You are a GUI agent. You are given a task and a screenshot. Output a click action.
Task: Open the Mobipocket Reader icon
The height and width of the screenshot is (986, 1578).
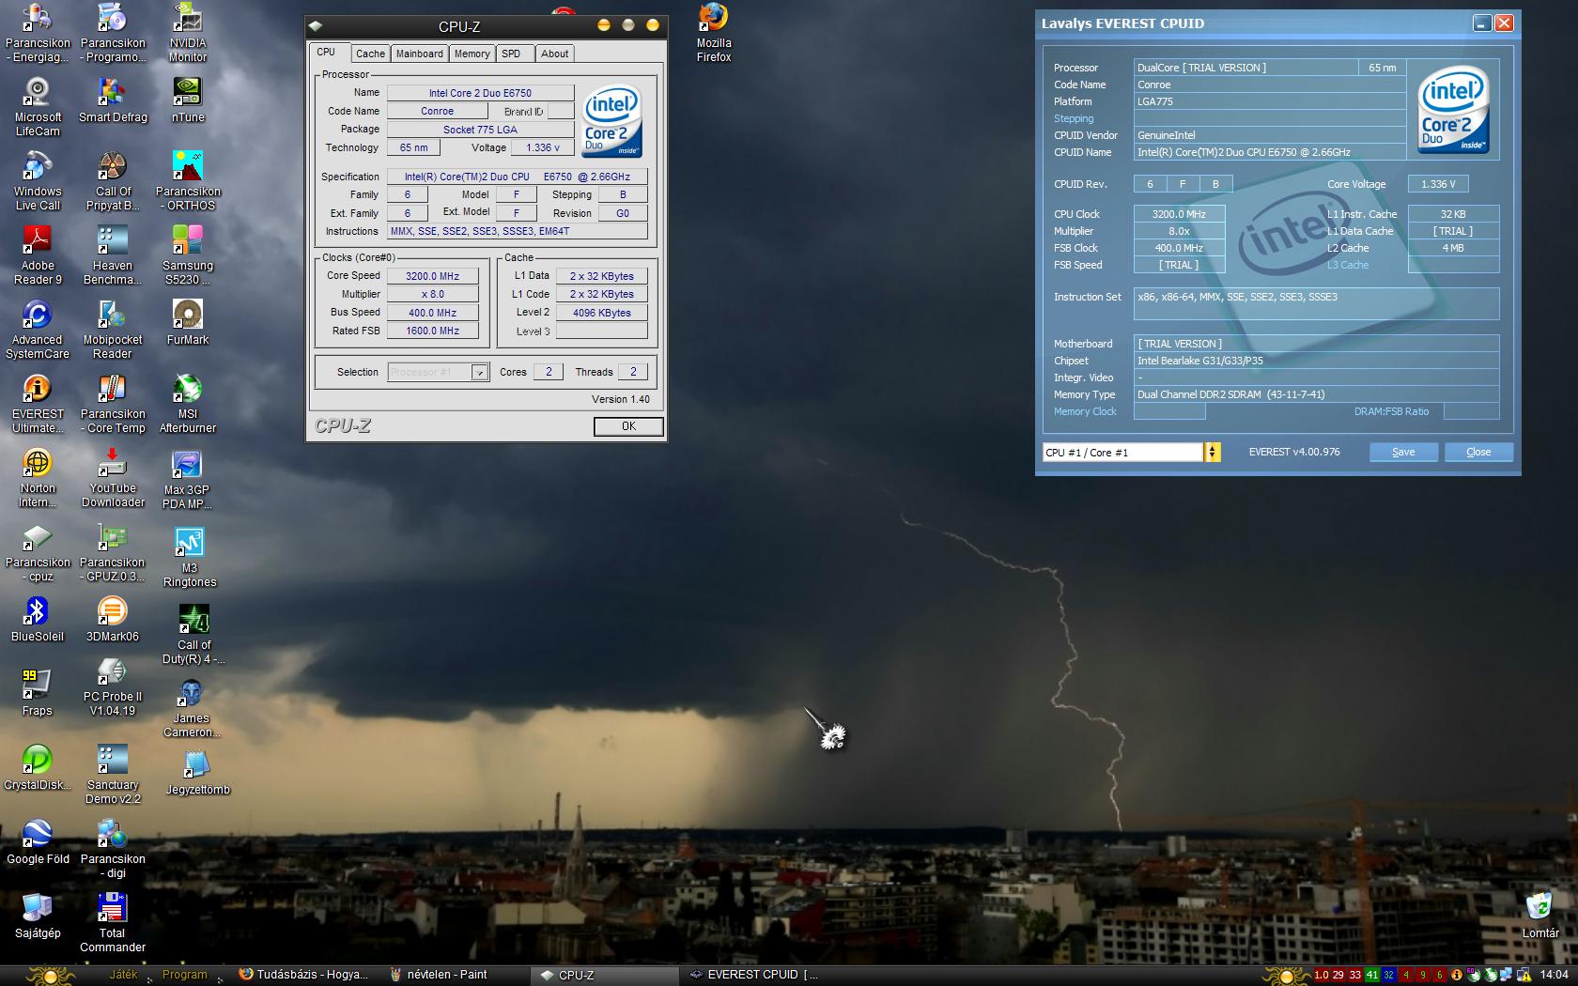113,330
